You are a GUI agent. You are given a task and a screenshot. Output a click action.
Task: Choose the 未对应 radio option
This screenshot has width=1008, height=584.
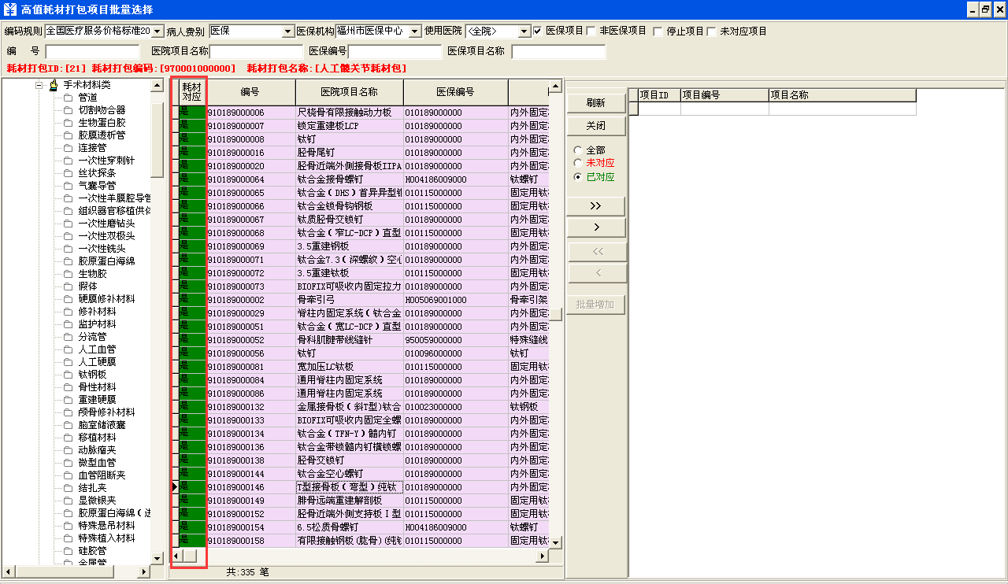point(578,163)
